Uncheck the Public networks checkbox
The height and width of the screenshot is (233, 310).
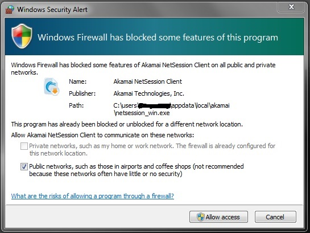(x=24, y=166)
